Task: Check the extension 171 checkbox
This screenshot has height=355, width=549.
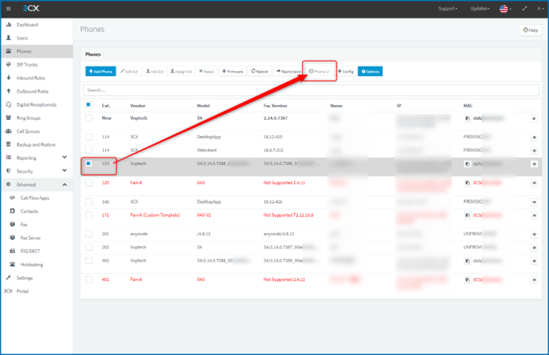Action: (89, 215)
